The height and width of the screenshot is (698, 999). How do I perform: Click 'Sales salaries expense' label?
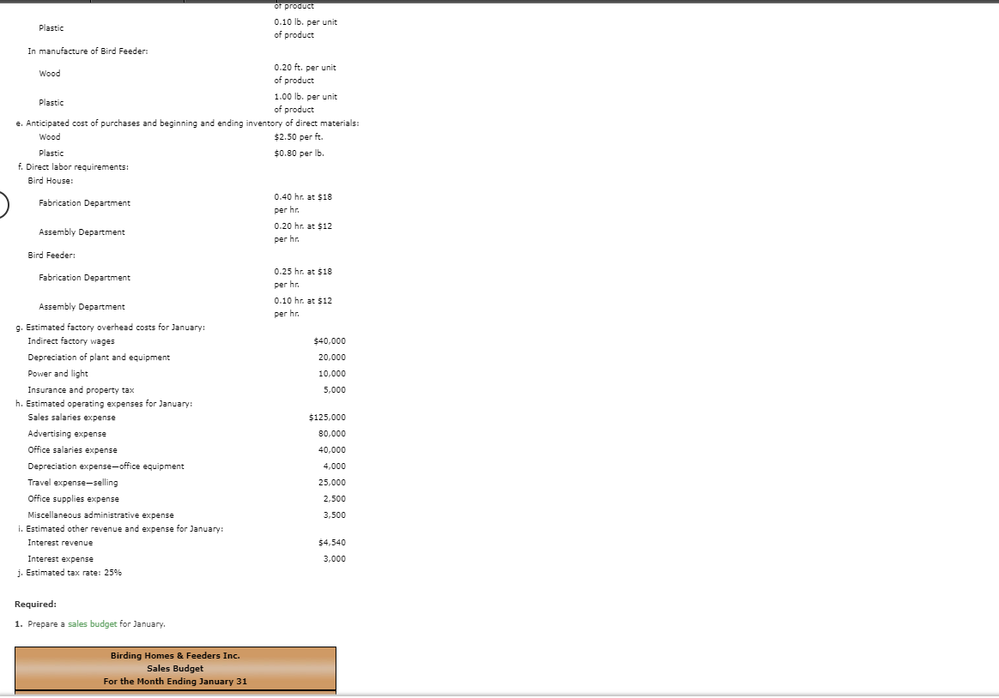tap(71, 418)
